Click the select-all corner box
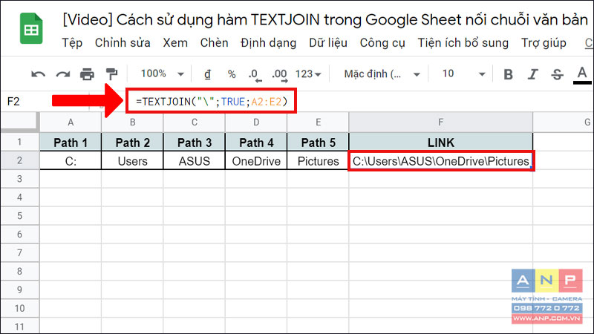 [x=19, y=122]
